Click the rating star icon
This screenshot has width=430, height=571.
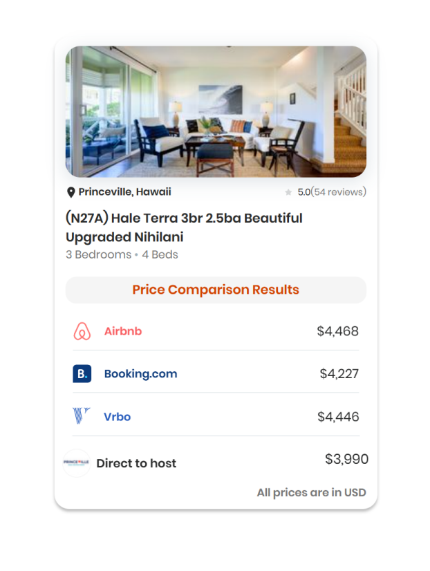(288, 192)
